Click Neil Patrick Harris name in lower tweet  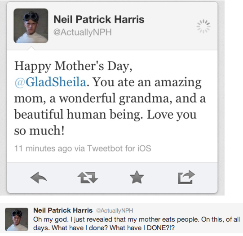pos(63,210)
